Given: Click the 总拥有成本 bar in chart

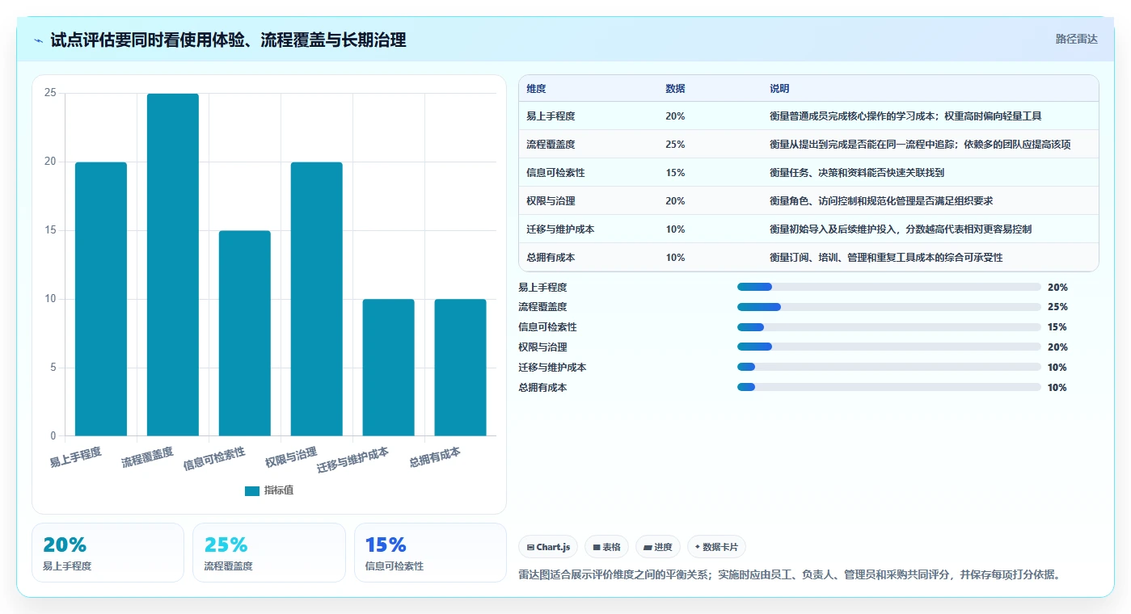Looking at the screenshot, I should pos(461,368).
